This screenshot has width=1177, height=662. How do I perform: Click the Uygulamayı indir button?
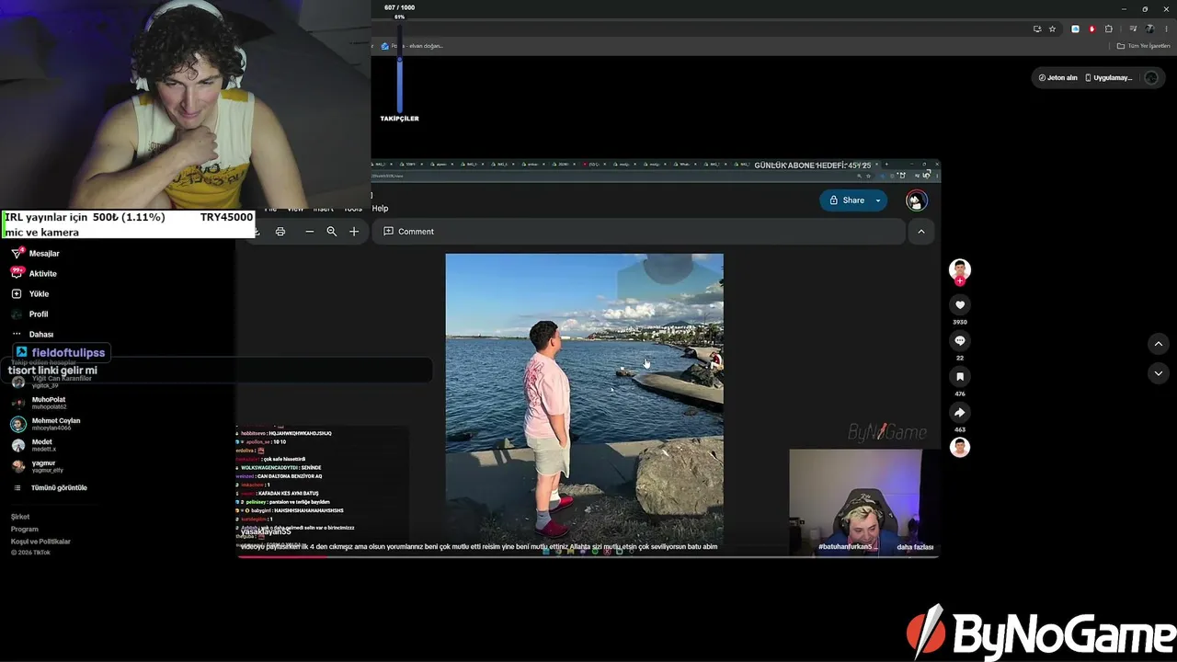(1108, 78)
